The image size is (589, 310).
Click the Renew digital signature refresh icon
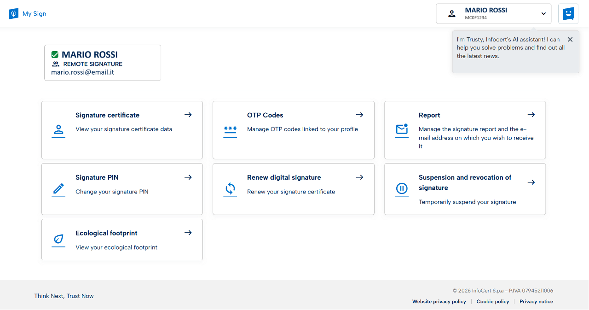[230, 189]
